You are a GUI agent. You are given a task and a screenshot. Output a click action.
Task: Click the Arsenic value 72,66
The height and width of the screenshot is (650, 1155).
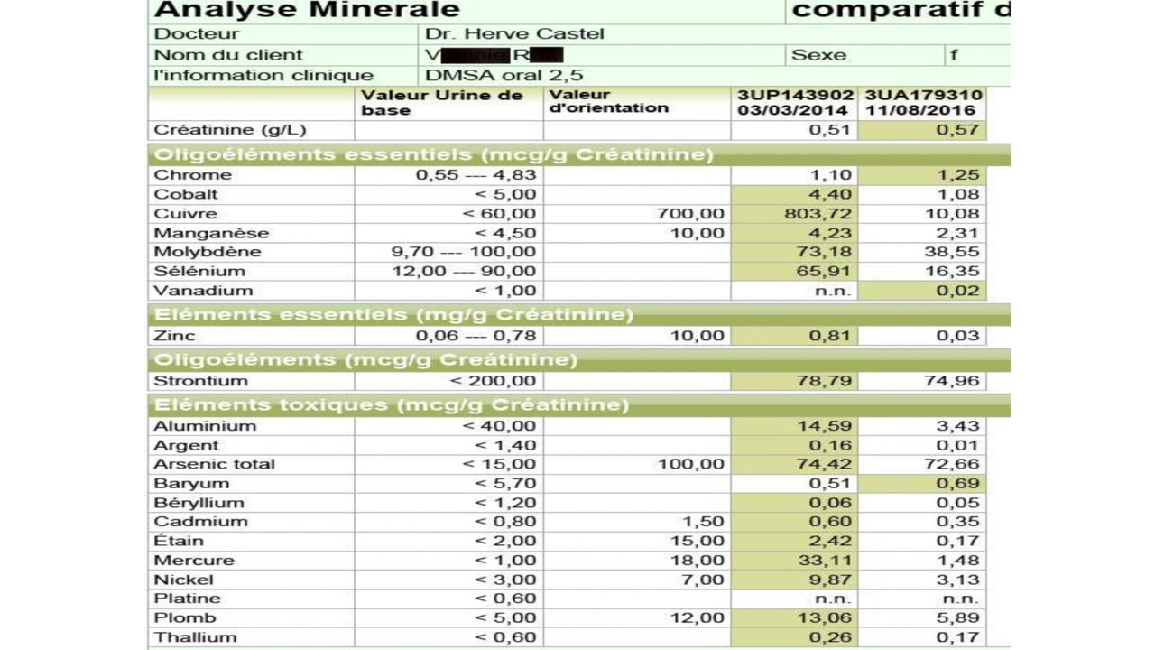click(953, 464)
